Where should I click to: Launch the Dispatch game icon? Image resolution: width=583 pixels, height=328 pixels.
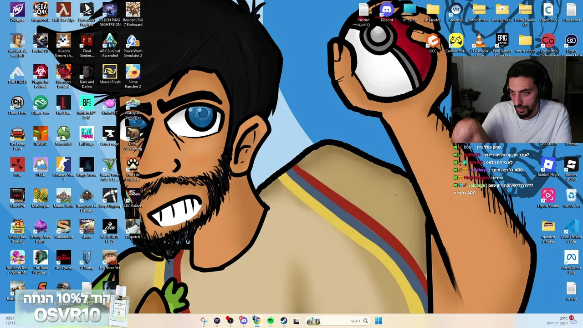coord(133,229)
